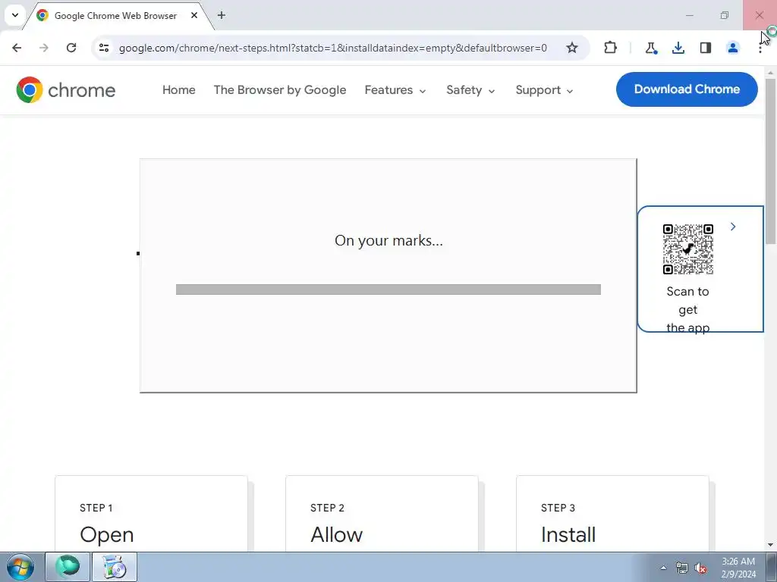
Task: Click the forward navigation arrow
Action: (43, 48)
